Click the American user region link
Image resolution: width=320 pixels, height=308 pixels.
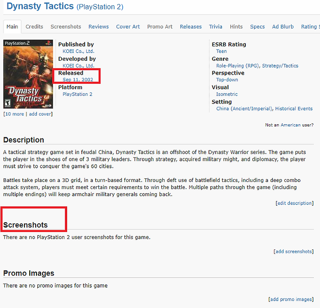(x=290, y=125)
